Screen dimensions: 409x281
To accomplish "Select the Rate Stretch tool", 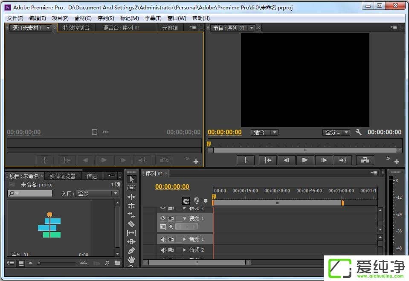I will click(131, 215).
